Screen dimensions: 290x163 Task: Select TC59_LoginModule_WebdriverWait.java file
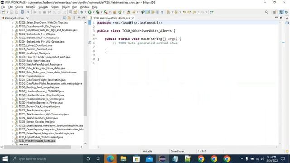(41, 137)
